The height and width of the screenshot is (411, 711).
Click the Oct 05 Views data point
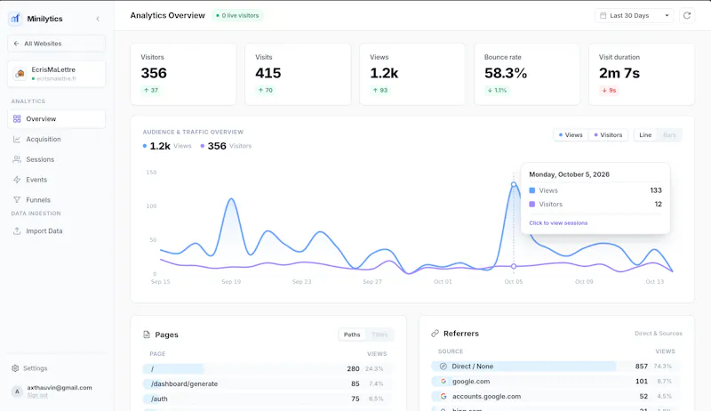point(514,184)
